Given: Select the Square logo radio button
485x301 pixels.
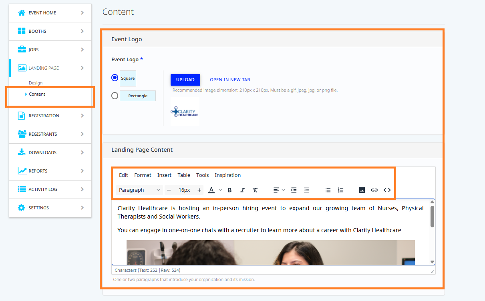Looking at the screenshot, I should pos(115,78).
